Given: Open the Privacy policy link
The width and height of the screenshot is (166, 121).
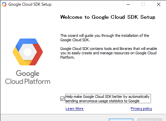Looking at the screenshot, I should pos(141,109).
